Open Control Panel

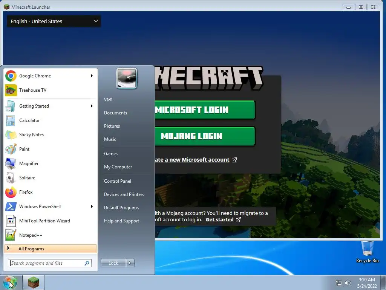tap(118, 181)
